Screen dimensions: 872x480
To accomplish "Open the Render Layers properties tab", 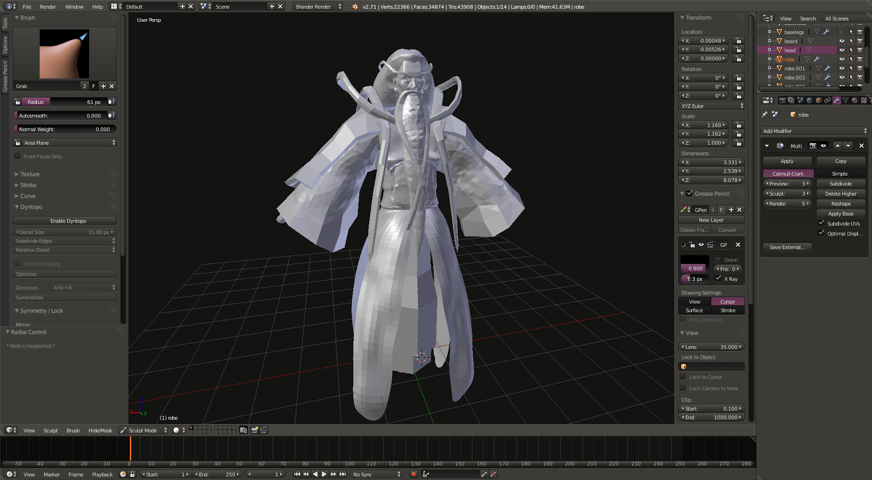I will (791, 100).
